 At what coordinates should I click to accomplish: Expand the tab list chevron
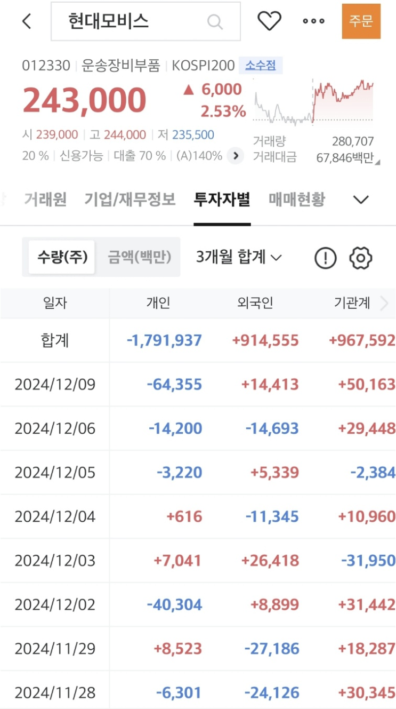coord(361,200)
